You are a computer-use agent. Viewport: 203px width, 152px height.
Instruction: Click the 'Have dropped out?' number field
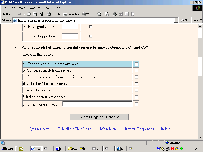[x=70, y=36]
